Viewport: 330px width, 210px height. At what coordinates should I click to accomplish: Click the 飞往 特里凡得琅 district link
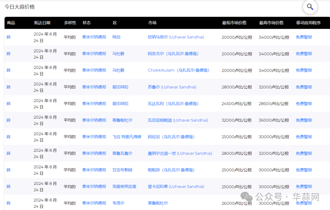127,137
